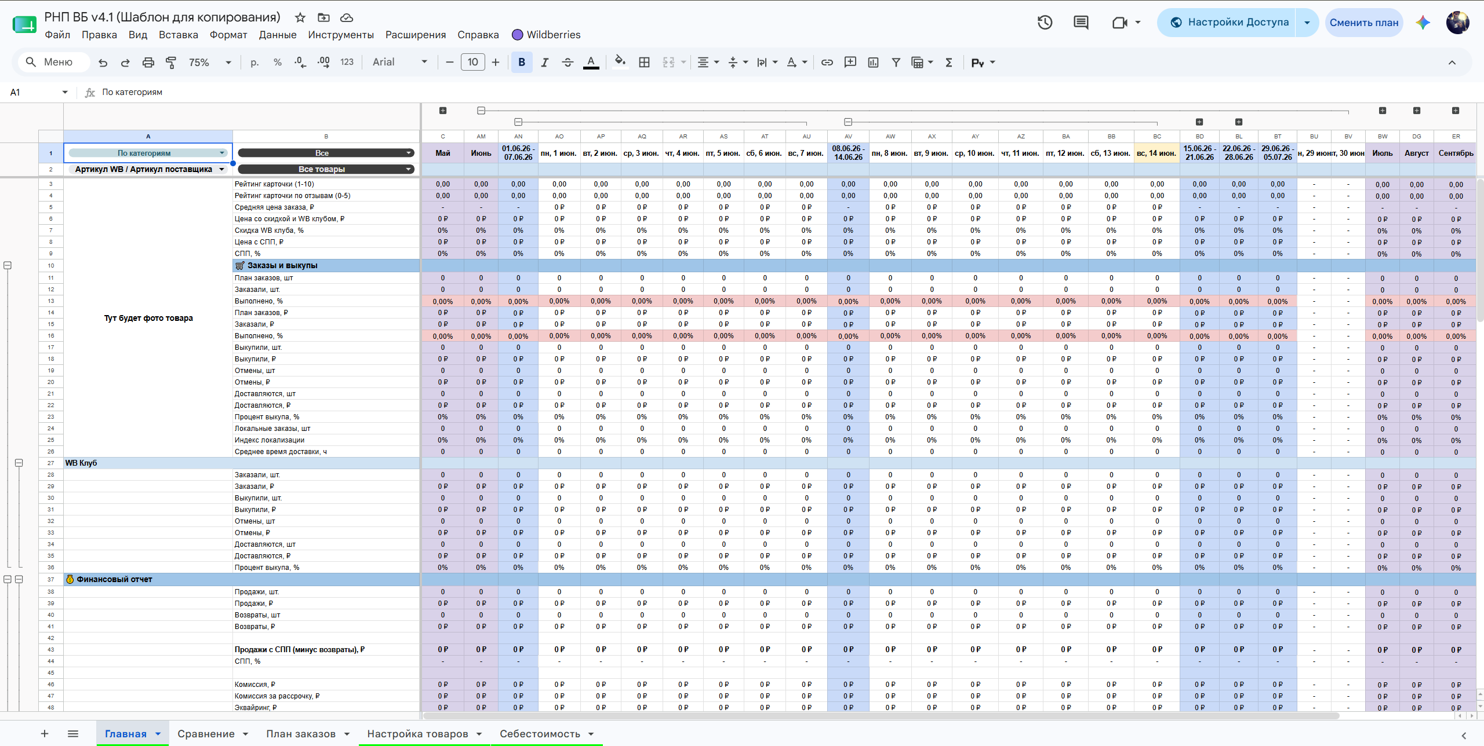This screenshot has width=1484, height=746.
Task: Open version history
Action: pyautogui.click(x=1045, y=23)
